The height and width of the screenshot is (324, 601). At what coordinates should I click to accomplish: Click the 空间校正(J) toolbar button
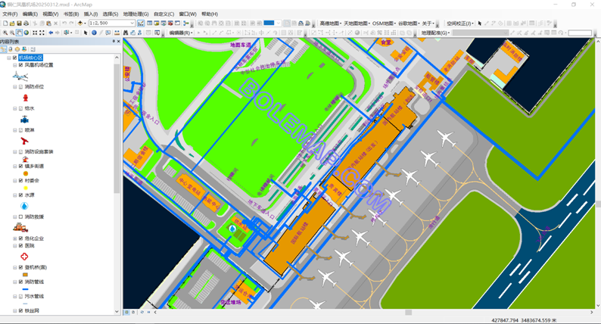point(459,23)
